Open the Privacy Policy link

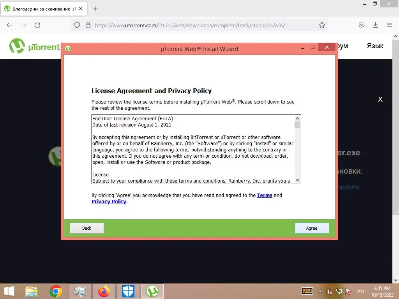click(x=109, y=202)
